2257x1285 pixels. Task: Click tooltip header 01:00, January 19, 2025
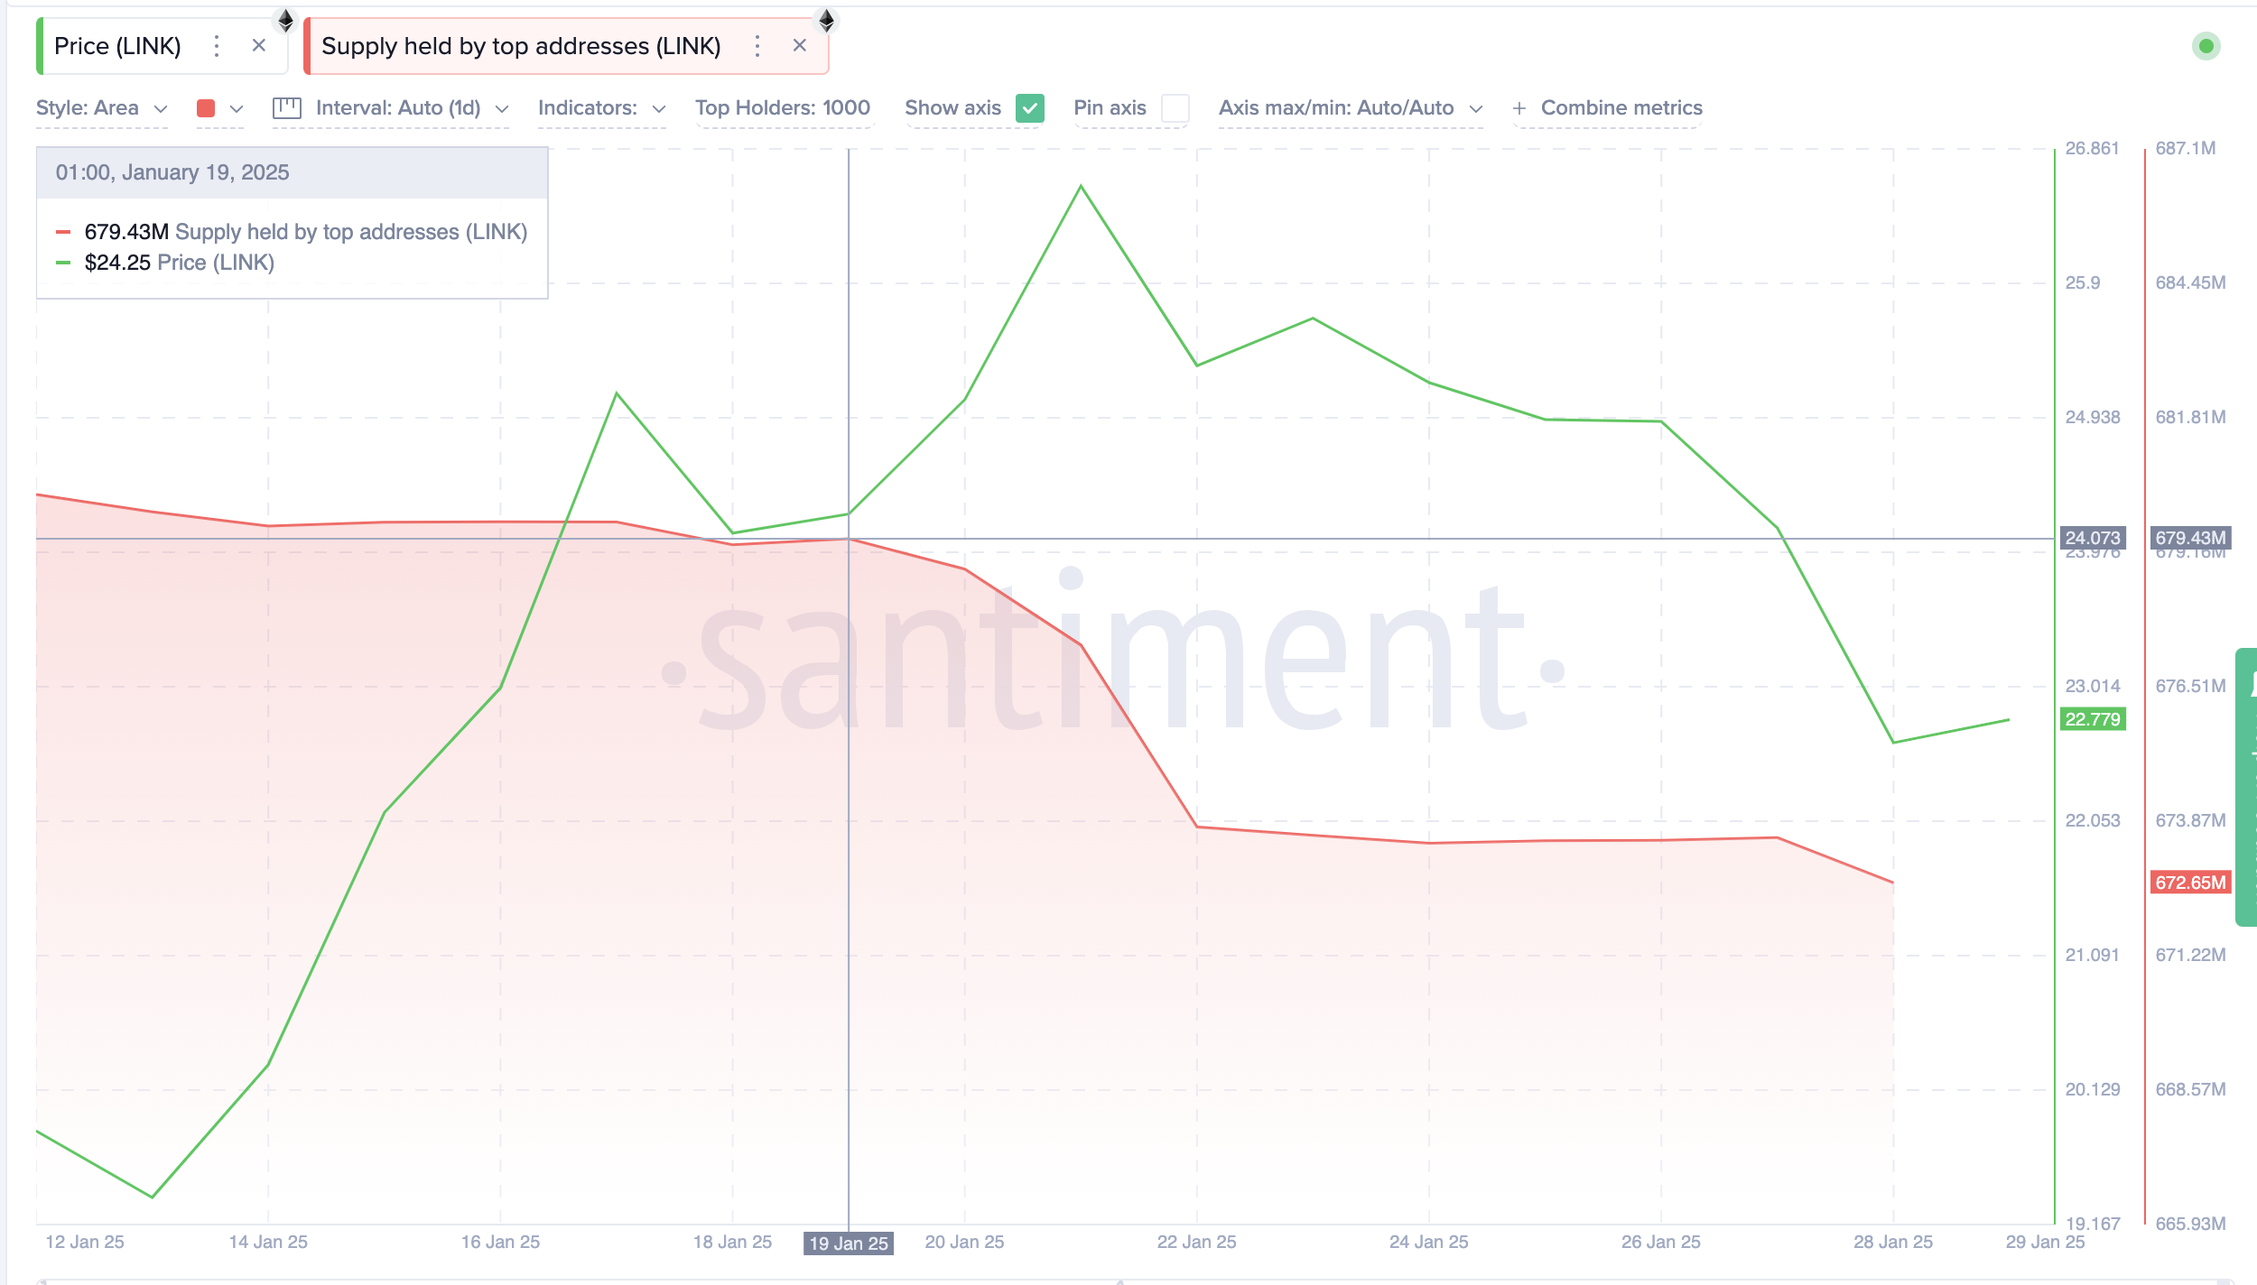click(x=172, y=172)
